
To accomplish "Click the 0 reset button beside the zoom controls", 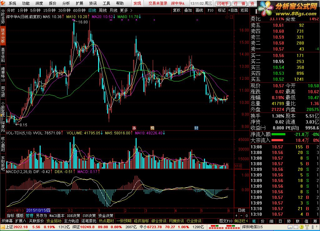I will 247,215.
